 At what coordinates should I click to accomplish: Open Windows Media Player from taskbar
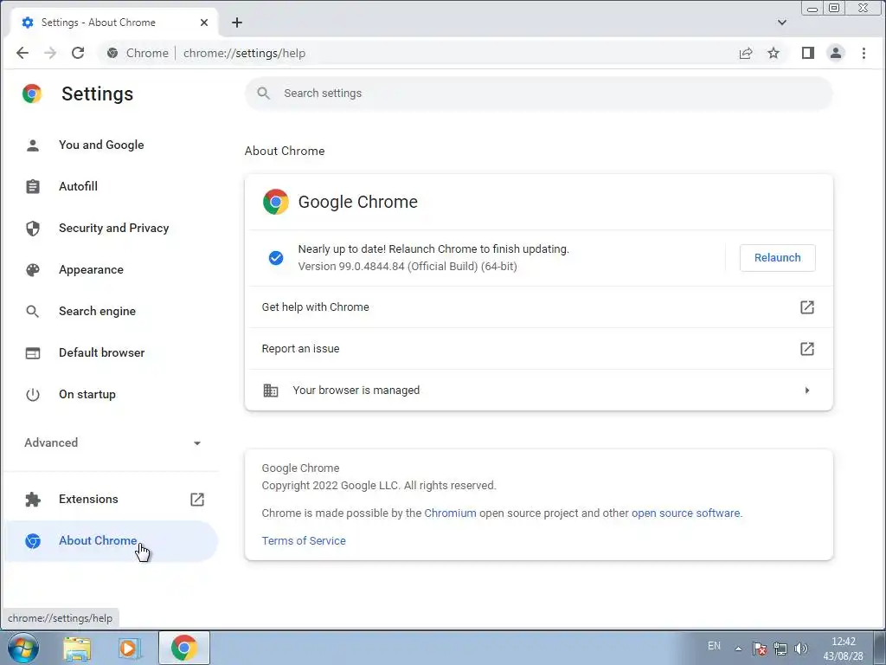click(129, 649)
